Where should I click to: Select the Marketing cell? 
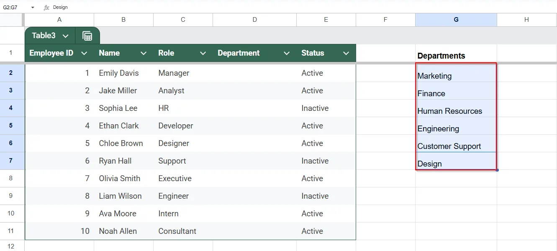456,73
